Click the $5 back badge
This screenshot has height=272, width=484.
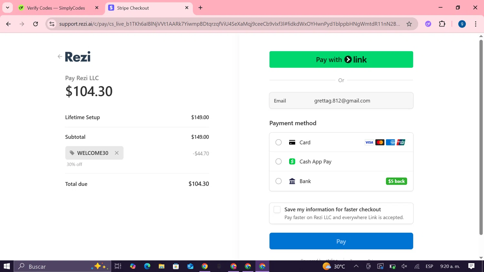click(x=396, y=181)
